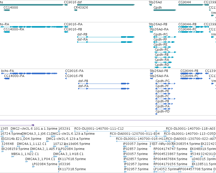Select transcript Gpdh-RF
Viewport: 216px width, 173px height.
click(x=160, y=40)
